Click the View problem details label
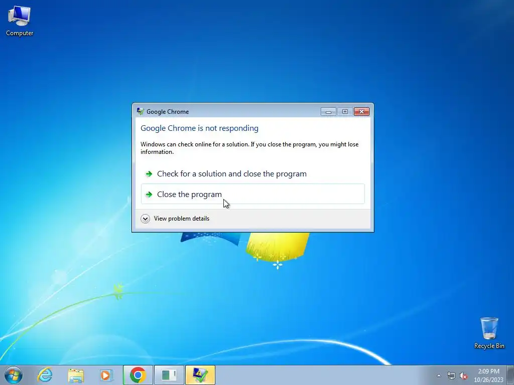Screen dimensions: 514x385 [x=182, y=219]
